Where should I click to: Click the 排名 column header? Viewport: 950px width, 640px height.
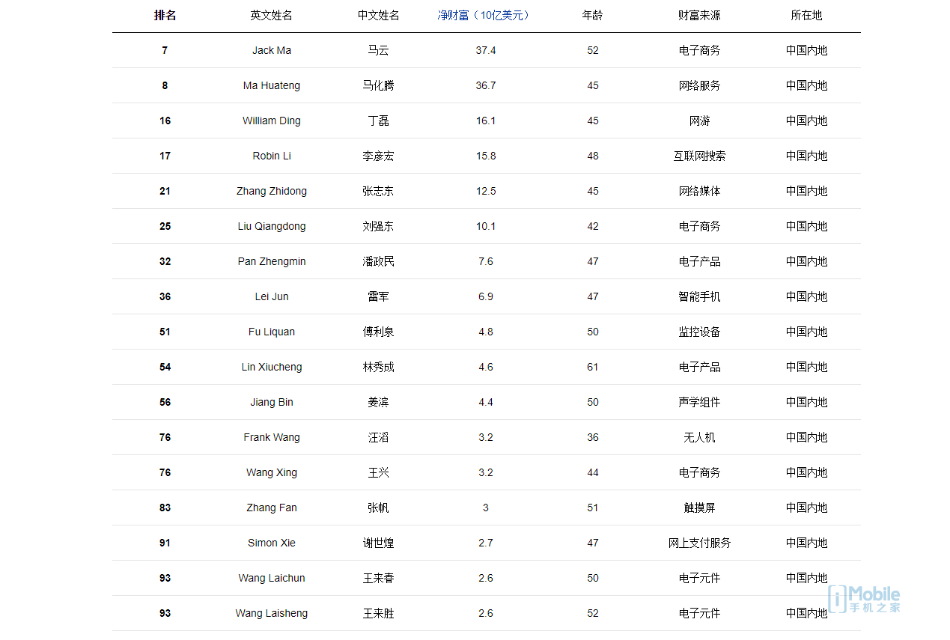(x=165, y=15)
